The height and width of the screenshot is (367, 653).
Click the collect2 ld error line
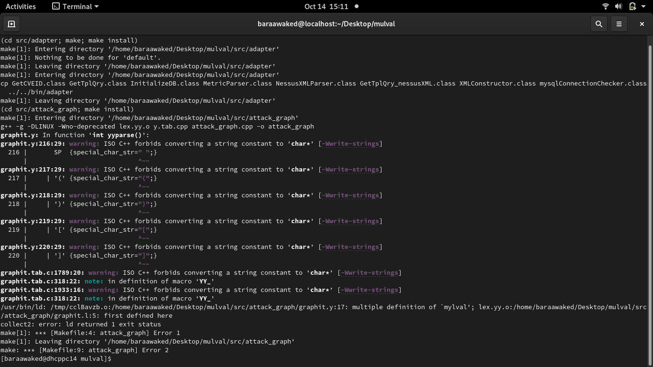pos(78,324)
